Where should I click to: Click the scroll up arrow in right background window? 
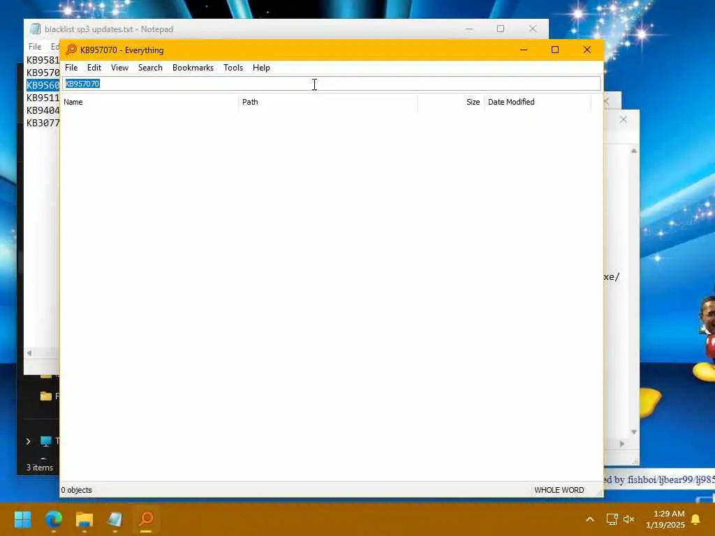click(634, 151)
